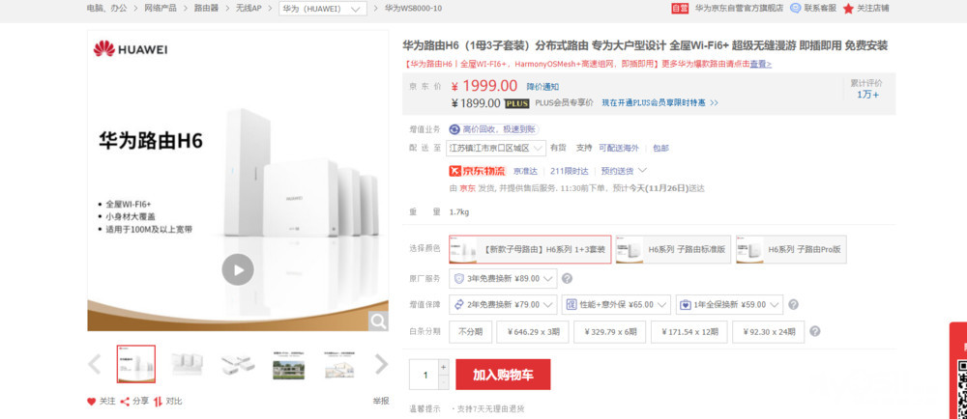This screenshot has width=967, height=419.
Task: Click the 加入购物车 button
Action: coord(503,374)
